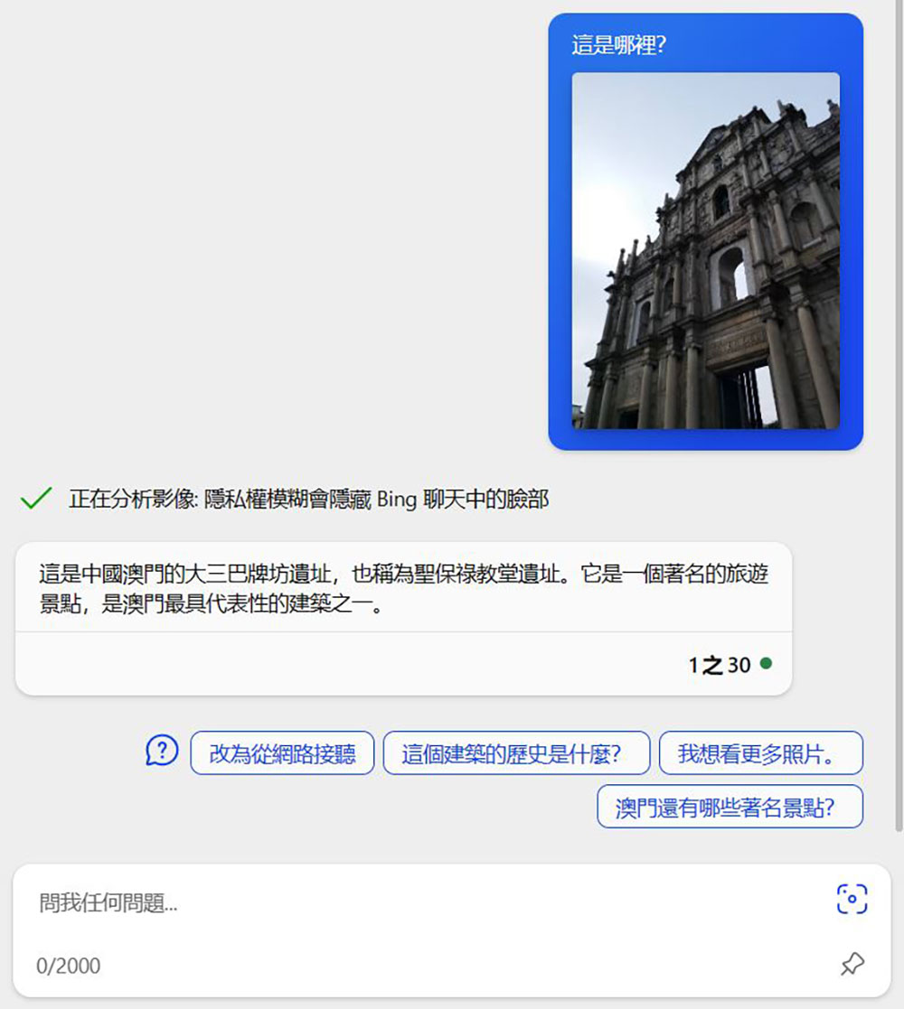Click the green check mark beside analysis status
The width and height of the screenshot is (904, 1009).
(35, 499)
